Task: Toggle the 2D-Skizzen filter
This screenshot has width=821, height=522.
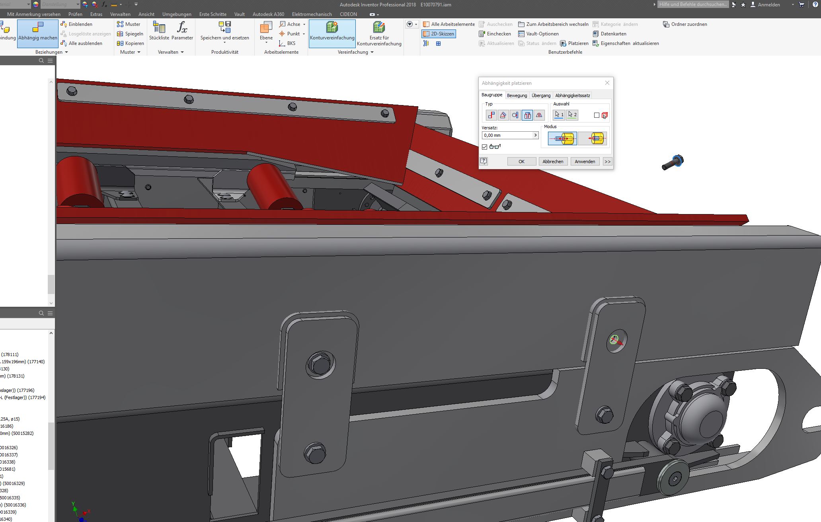Action: pyautogui.click(x=439, y=34)
